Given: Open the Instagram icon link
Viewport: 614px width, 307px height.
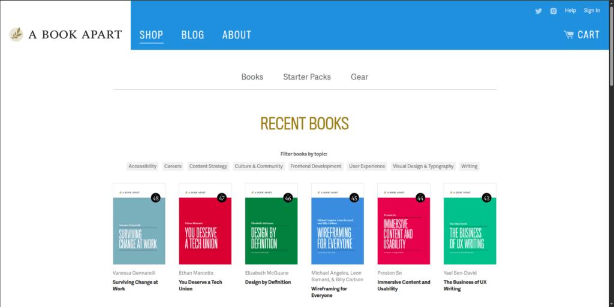Looking at the screenshot, I should tap(553, 11).
